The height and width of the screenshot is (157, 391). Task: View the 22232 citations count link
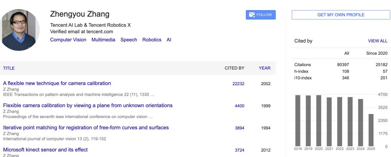click(x=238, y=84)
